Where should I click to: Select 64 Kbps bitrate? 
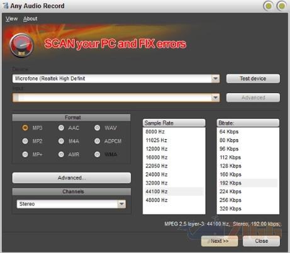248,132
